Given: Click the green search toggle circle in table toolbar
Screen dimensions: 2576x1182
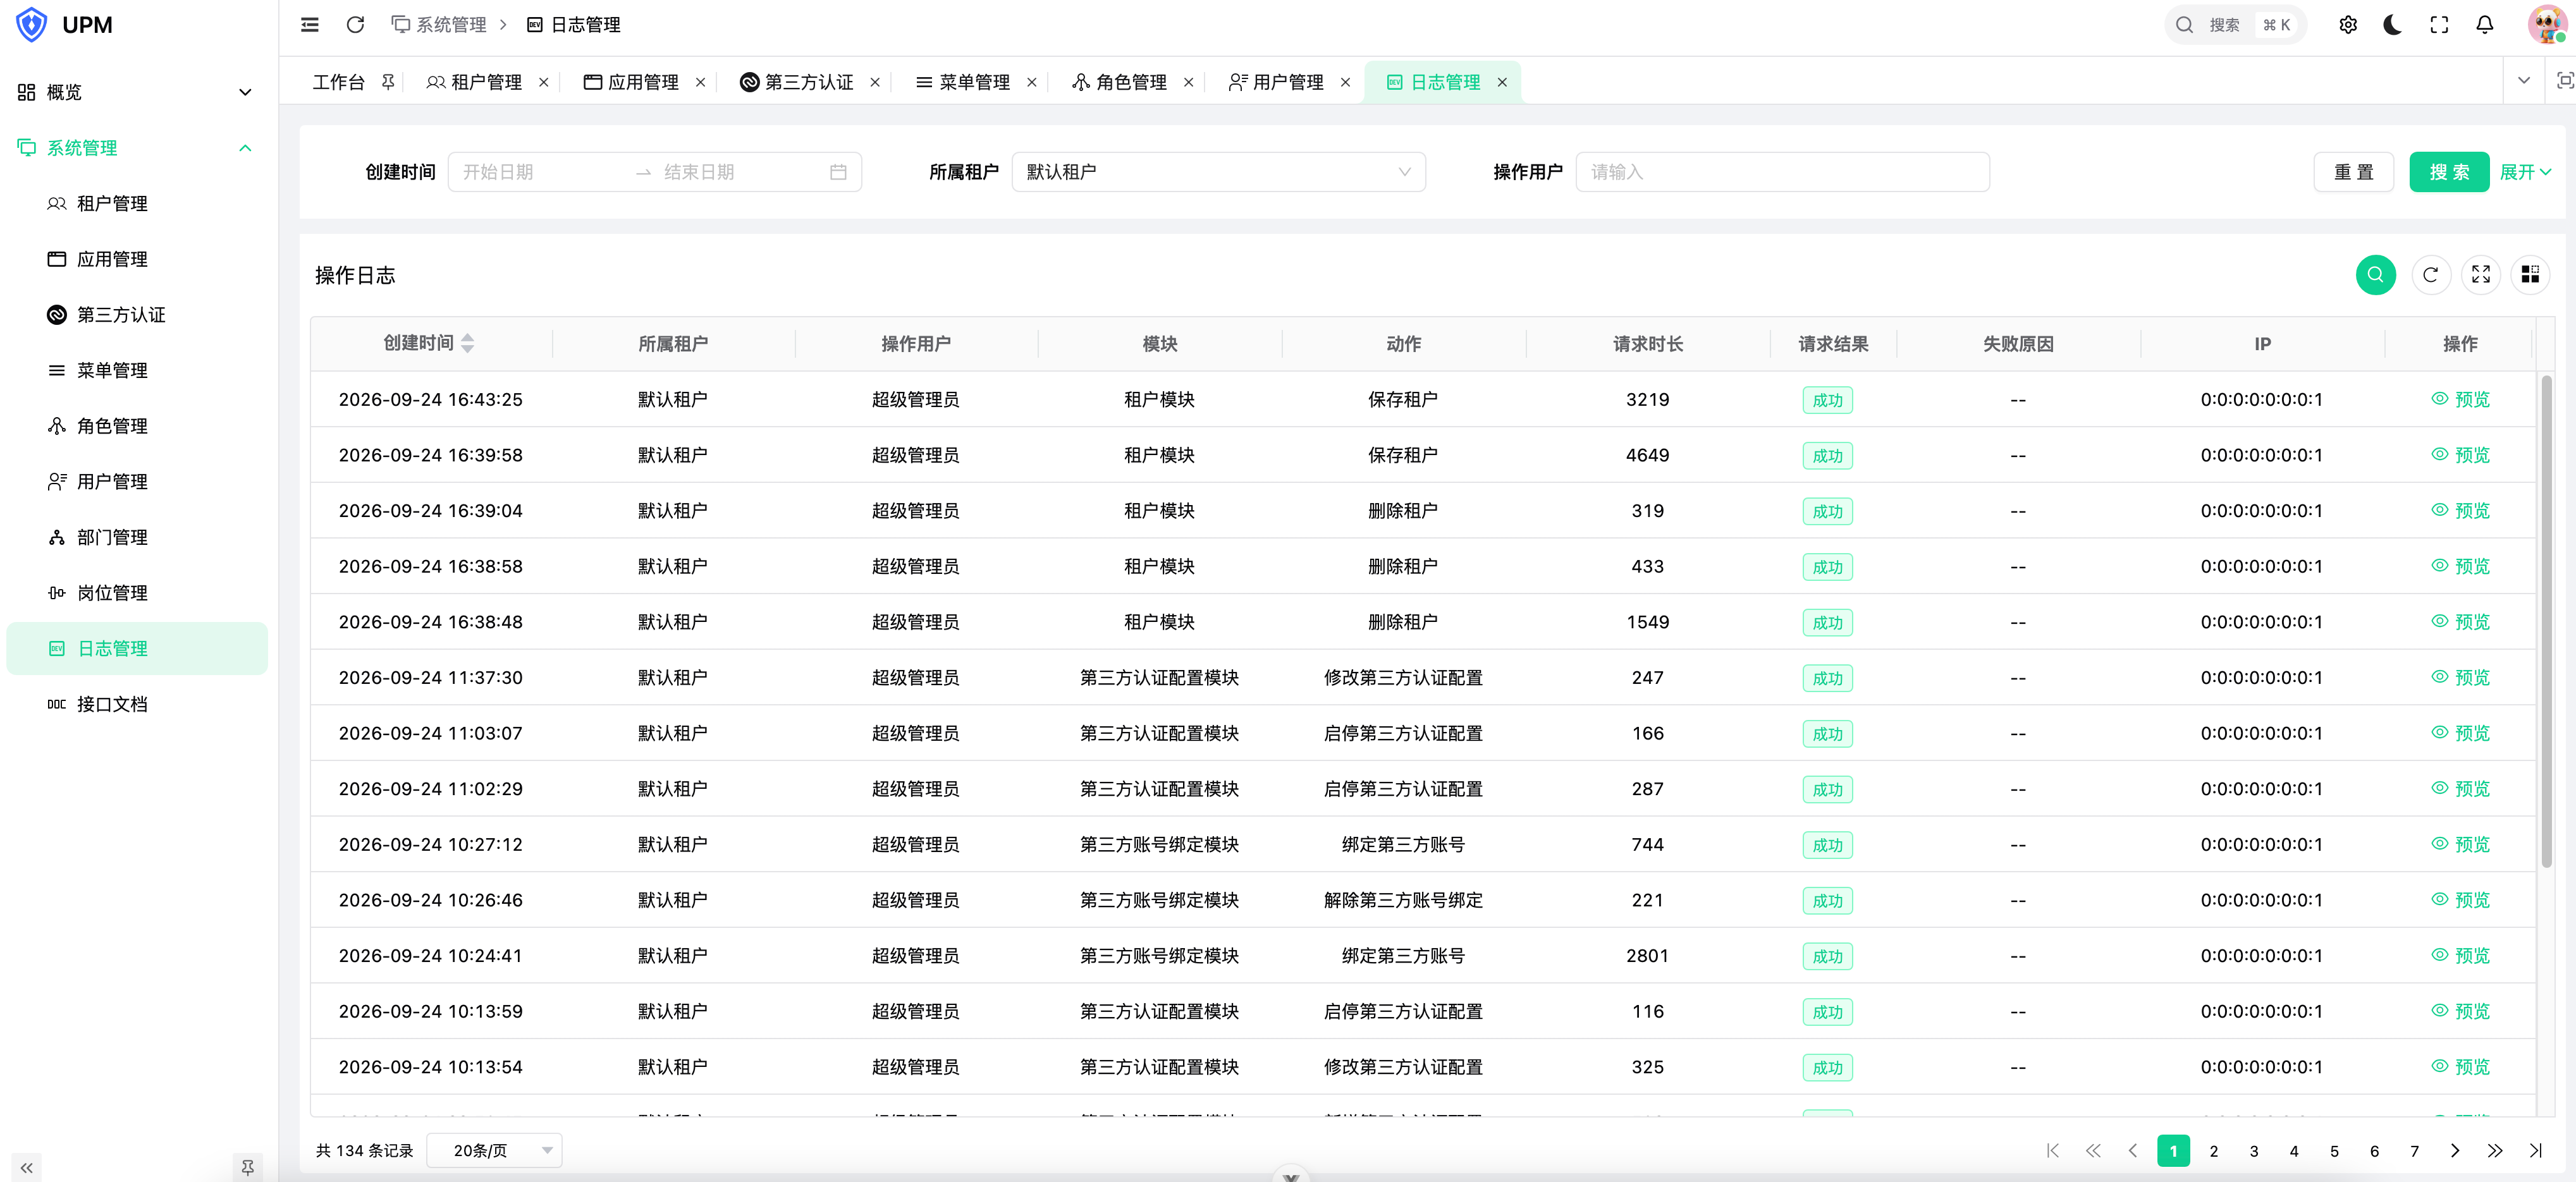Looking at the screenshot, I should pos(2376,275).
